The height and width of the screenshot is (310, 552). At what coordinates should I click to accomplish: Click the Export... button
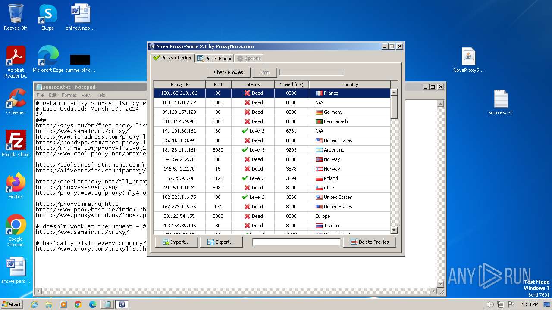[x=221, y=242]
